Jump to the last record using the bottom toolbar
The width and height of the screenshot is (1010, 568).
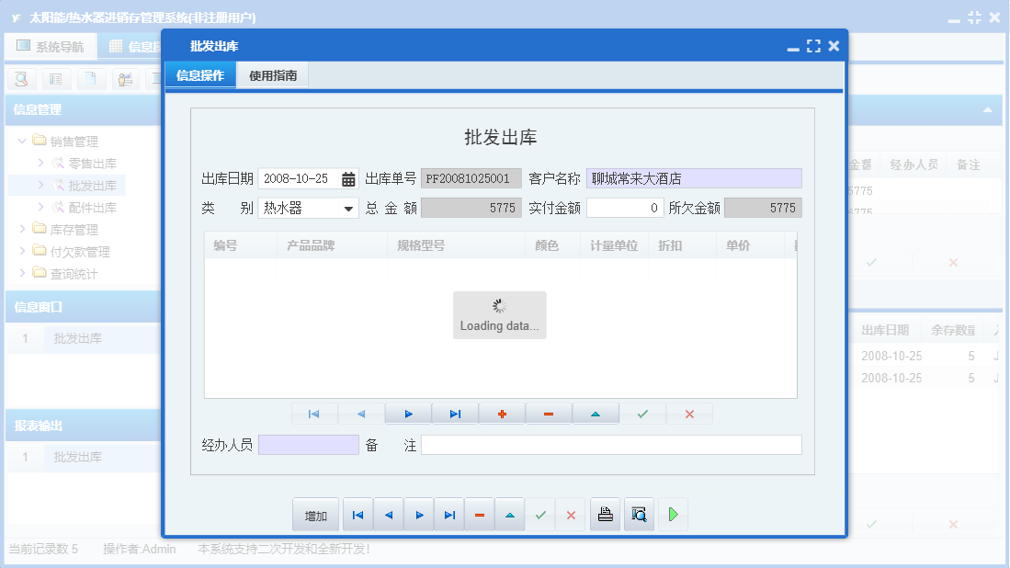pyautogui.click(x=449, y=514)
